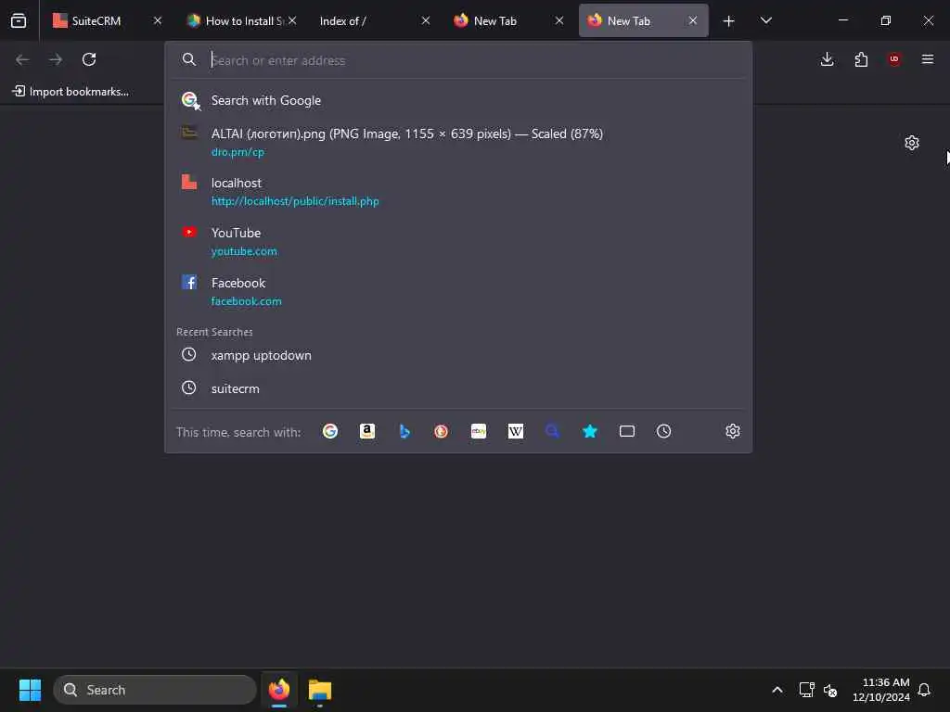Open File Explorer from the taskbar

tap(320, 690)
